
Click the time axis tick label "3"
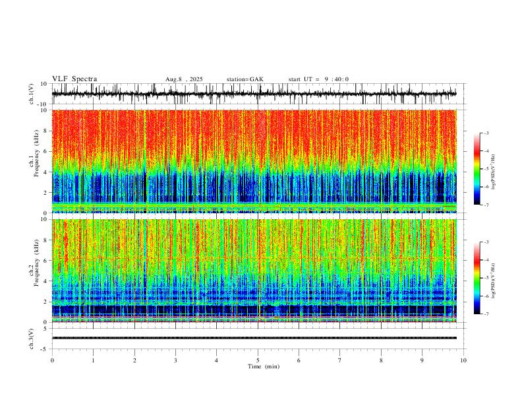pyautogui.click(x=175, y=360)
